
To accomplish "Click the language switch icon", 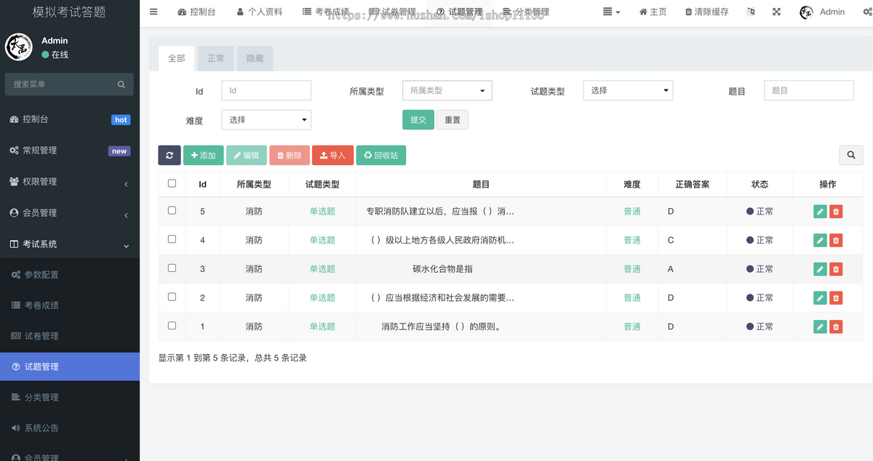I will (751, 12).
